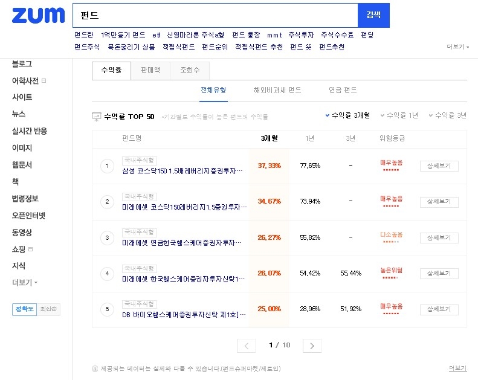This screenshot has width=478, height=380.
Task: Expand related searches with 더보기 arrow
Action: point(457,47)
